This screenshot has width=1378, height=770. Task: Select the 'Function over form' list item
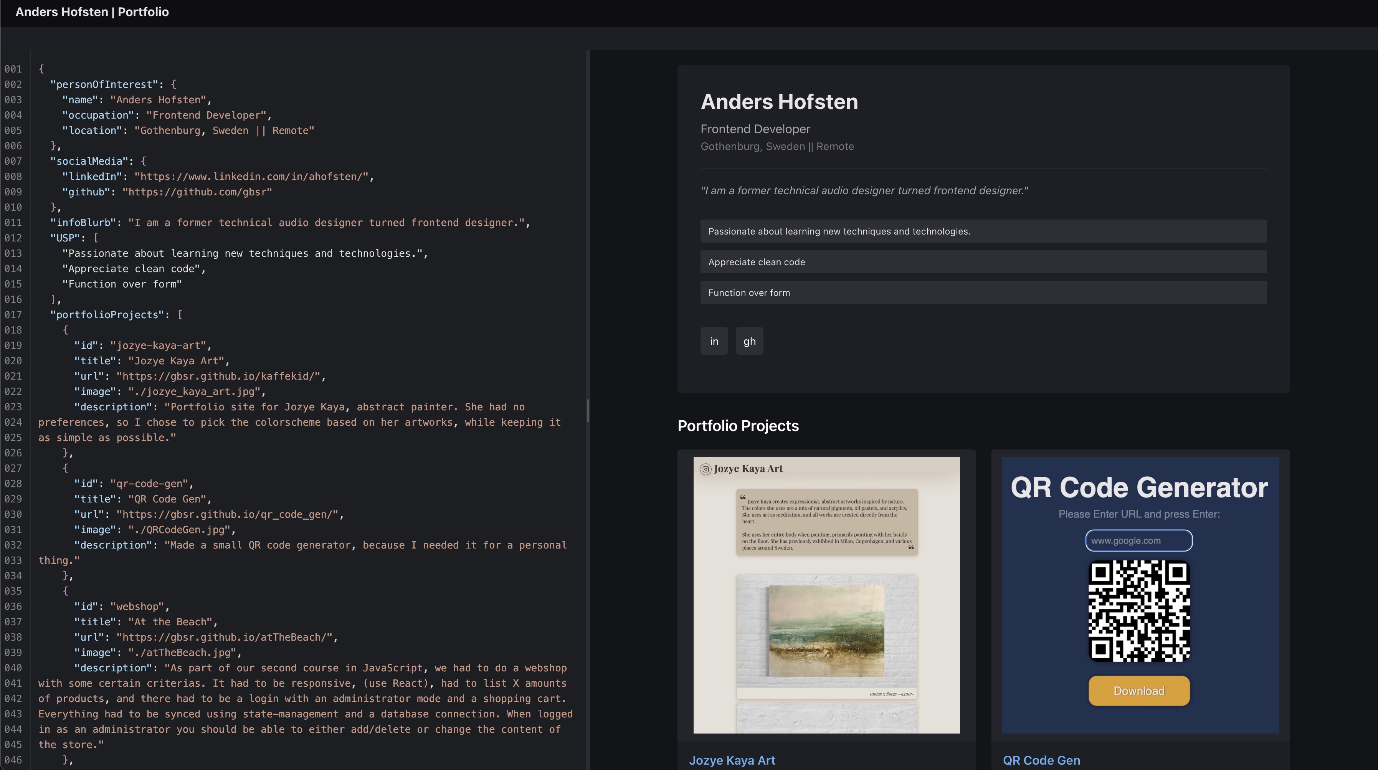click(x=983, y=293)
